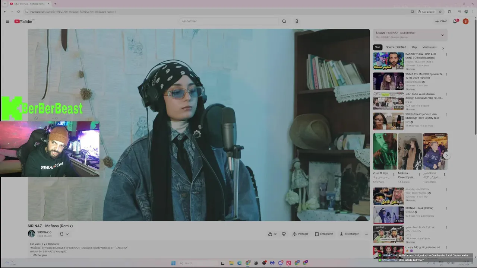
Task: Open a new browser tab with plus
Action: [55, 4]
